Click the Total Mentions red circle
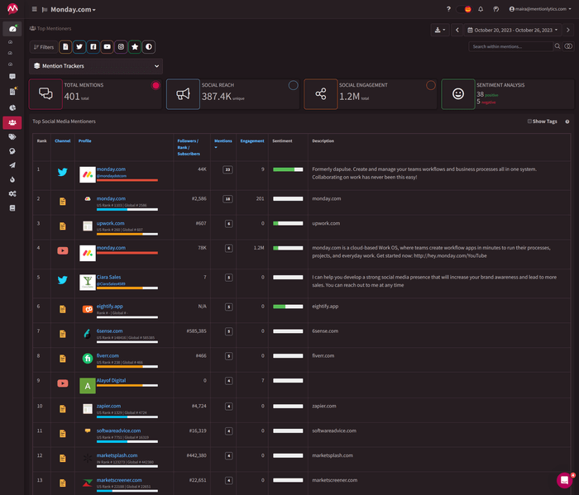 (x=156, y=86)
